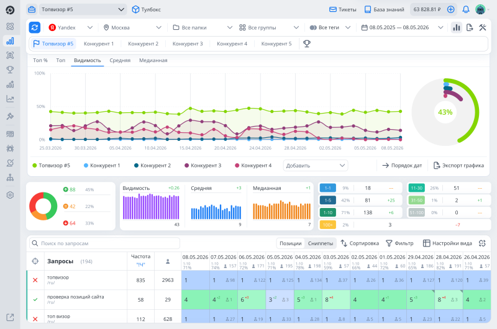The height and width of the screenshot is (329, 497).
Task: Open База знаний link
Action: point(384,9)
